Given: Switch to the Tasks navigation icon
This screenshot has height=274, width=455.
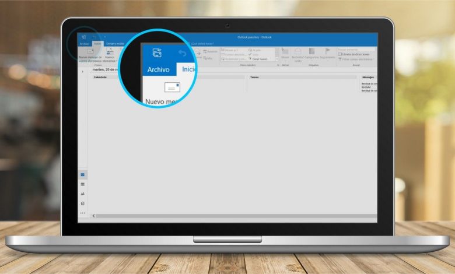Looking at the screenshot, I should [x=83, y=203].
